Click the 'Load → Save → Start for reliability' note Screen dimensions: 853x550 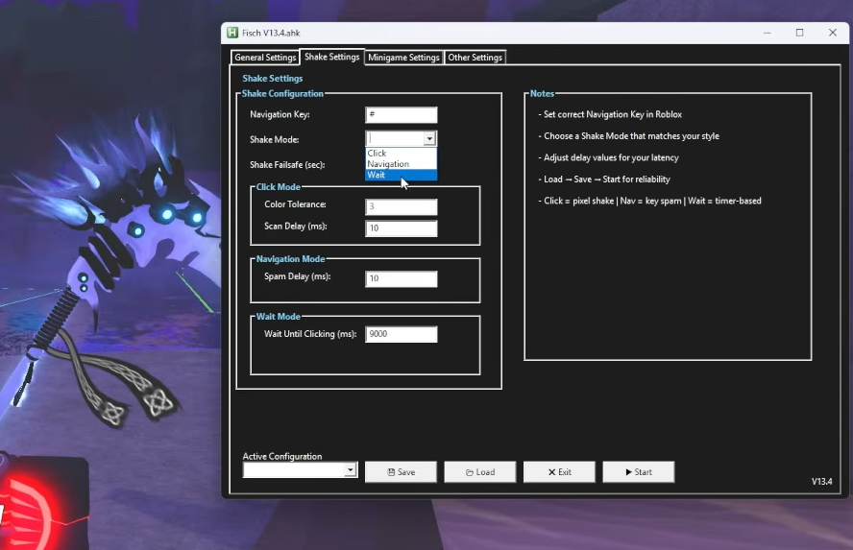(x=606, y=179)
